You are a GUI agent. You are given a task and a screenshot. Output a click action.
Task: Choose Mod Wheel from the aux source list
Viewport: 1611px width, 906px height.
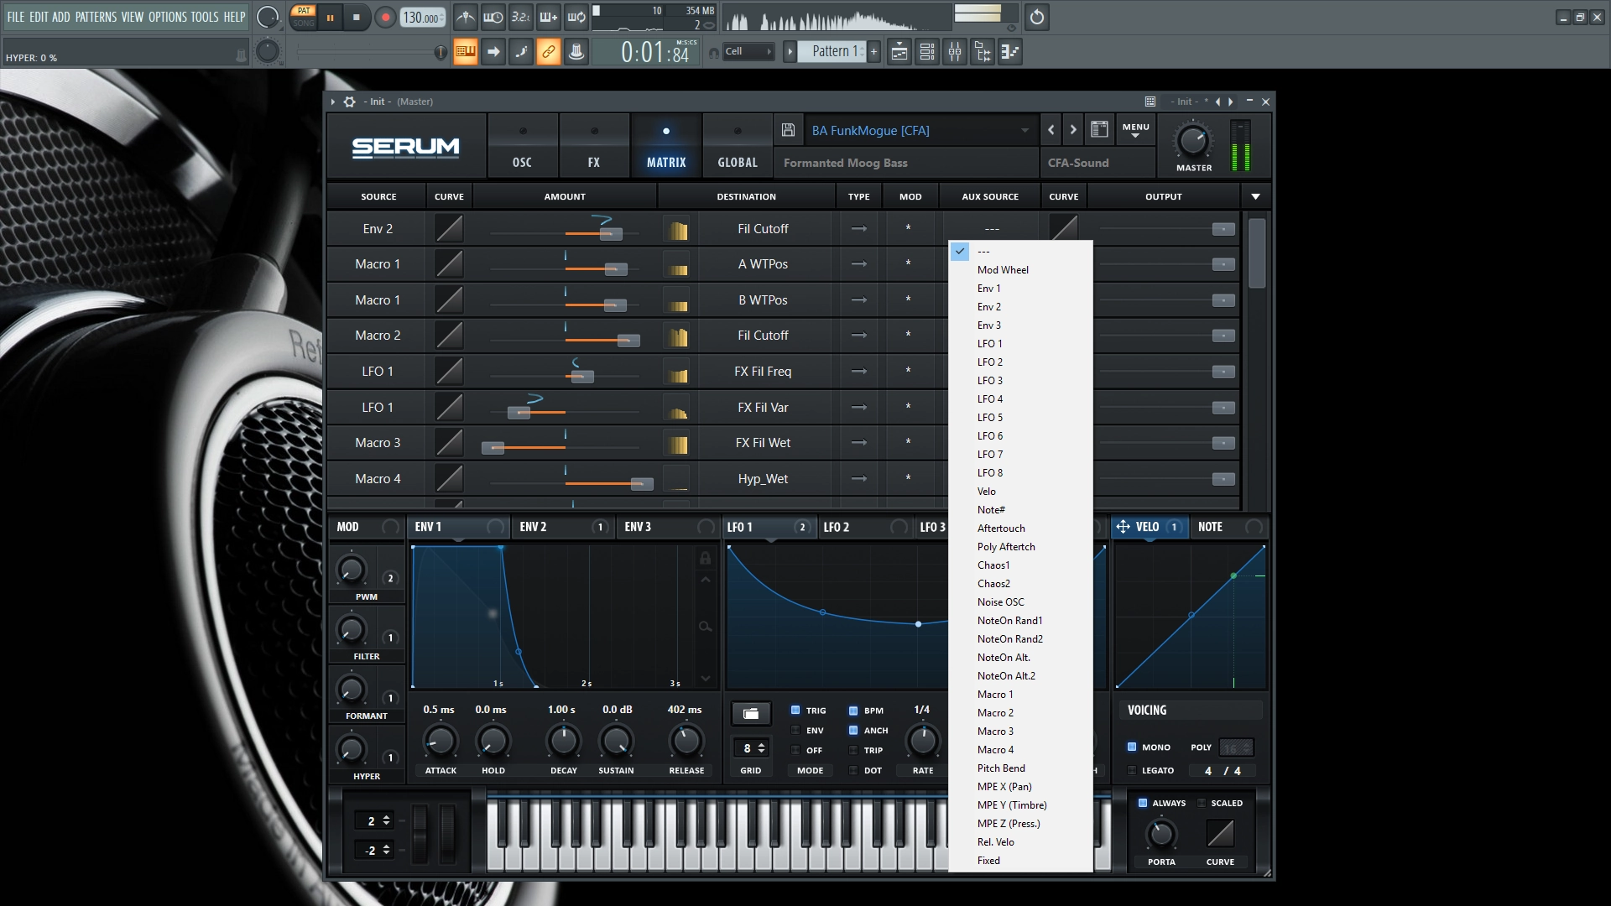point(1020,270)
